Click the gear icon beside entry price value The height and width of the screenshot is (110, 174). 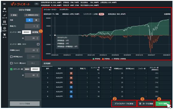pyautogui.click(x=23, y=38)
